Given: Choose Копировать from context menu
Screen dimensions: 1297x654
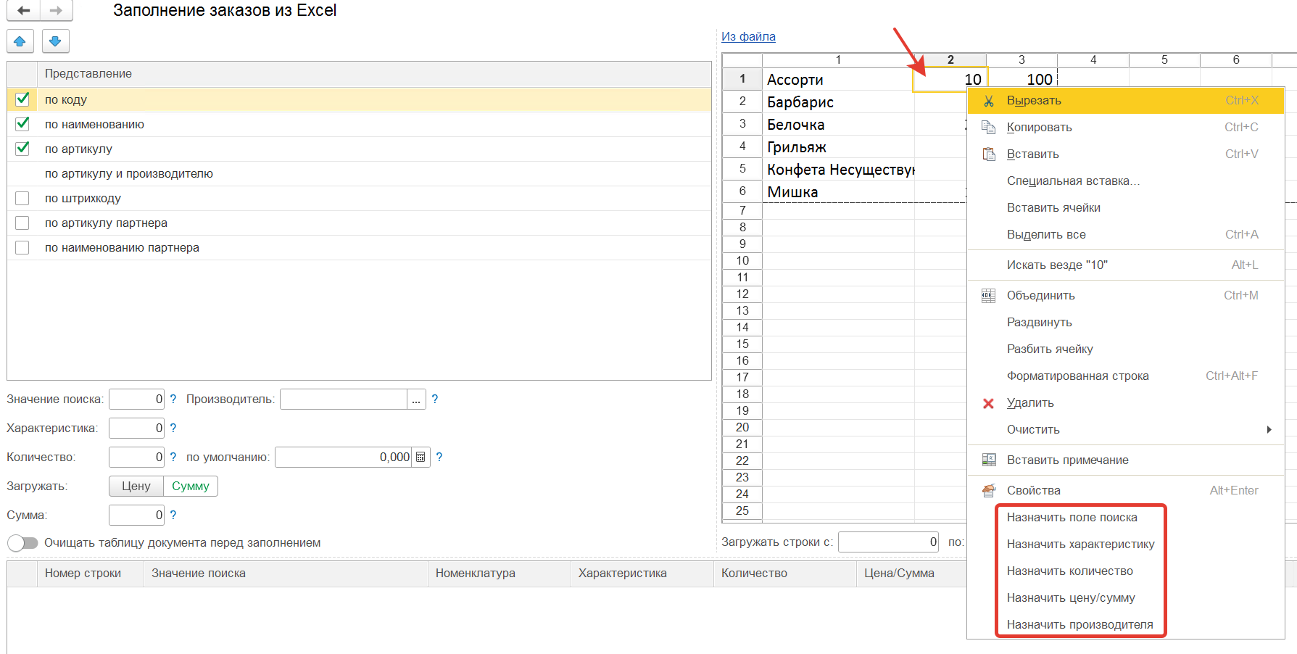Looking at the screenshot, I should (1125, 128).
